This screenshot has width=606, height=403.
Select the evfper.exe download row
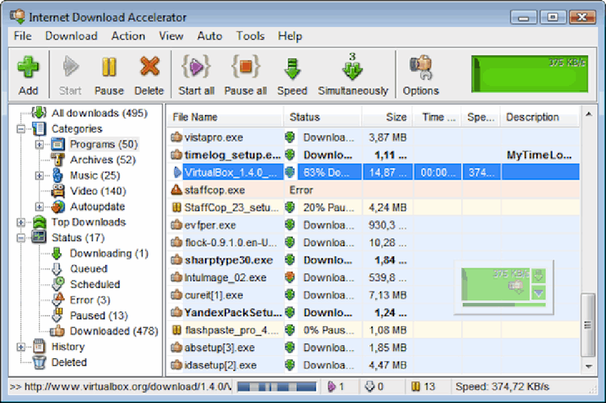[373, 225]
